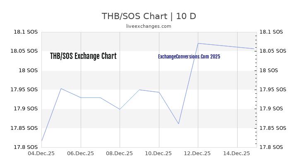Click the 17.95 SOS left axis label
This screenshot has width=298, height=168.
click(x=24, y=90)
